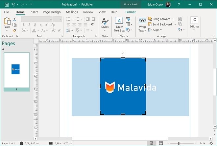The width and height of the screenshot is (217, 146).
Task: Clear all formatting icon
Action: pos(53,25)
